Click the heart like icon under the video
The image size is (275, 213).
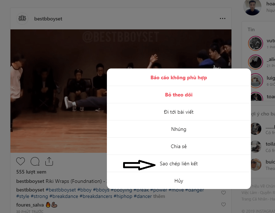(21, 161)
